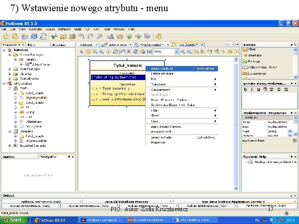Image resolution: width=299 pixels, height=224 pixels.
Task: Choose Properties in the context menu
Action: click(181, 142)
